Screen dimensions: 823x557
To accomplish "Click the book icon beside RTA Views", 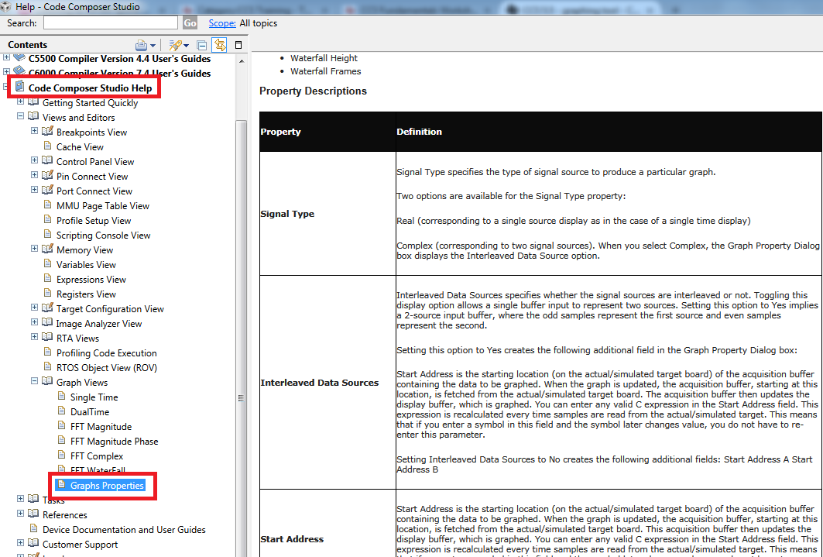I will pos(47,337).
